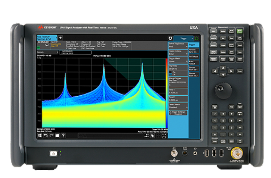
Task: Toggle the Trig Delay On/Off switch
Action: tap(170, 73)
